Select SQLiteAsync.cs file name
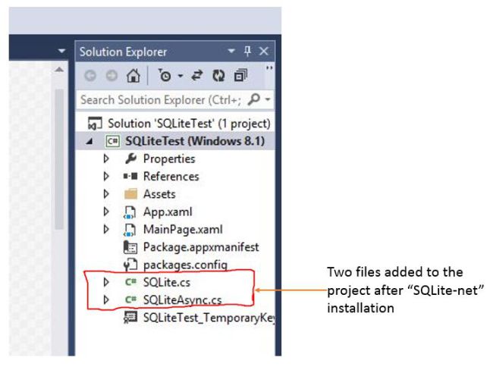The width and height of the screenshot is (493, 373). [x=182, y=299]
